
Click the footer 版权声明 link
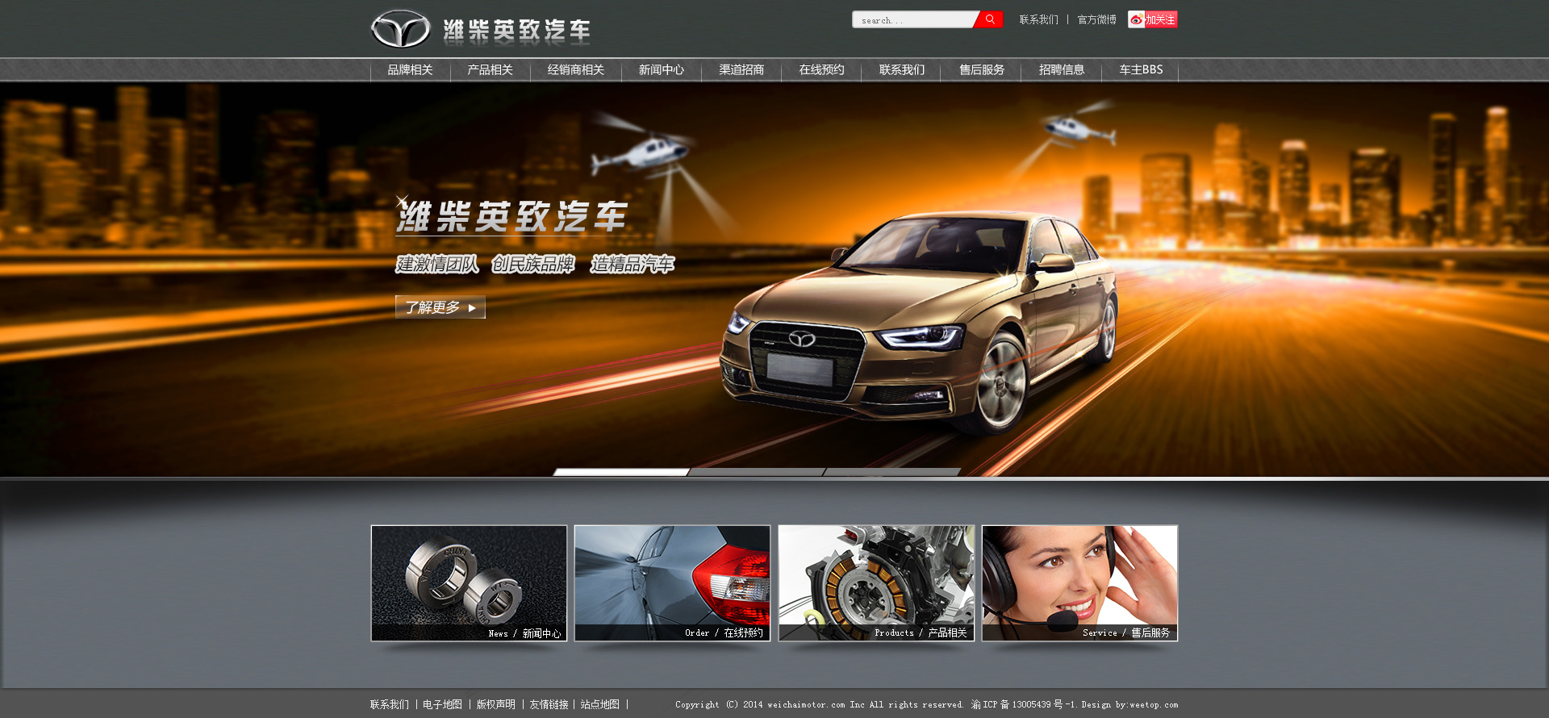[x=496, y=704]
